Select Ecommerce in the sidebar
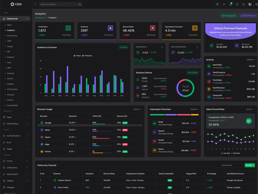This screenshot has height=194, width=258. pyautogui.click(x=12, y=36)
